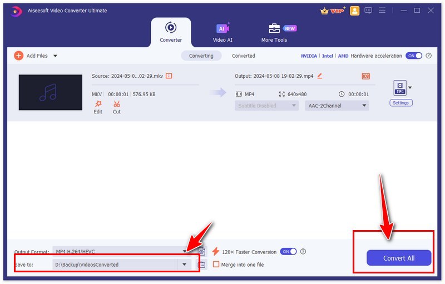Switch to the Converter tab
Image resolution: width=445 pixels, height=284 pixels.
point(171,32)
